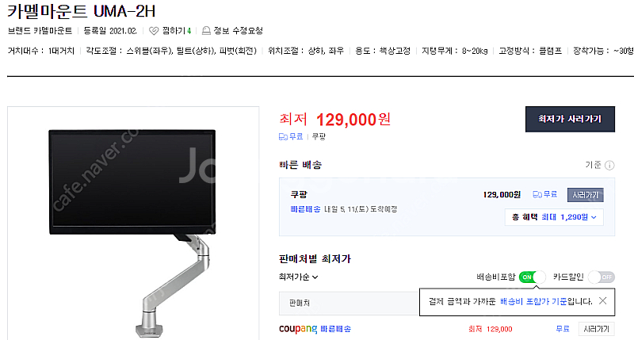
Task: Click the chevron arrow next to 1,290원
Action: [594, 217]
